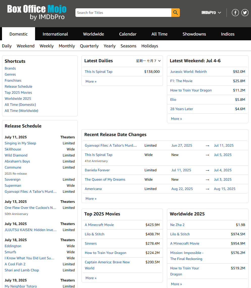
Task: Click the $92.0M weekend gross value
Action: pyautogui.click(x=239, y=72)
